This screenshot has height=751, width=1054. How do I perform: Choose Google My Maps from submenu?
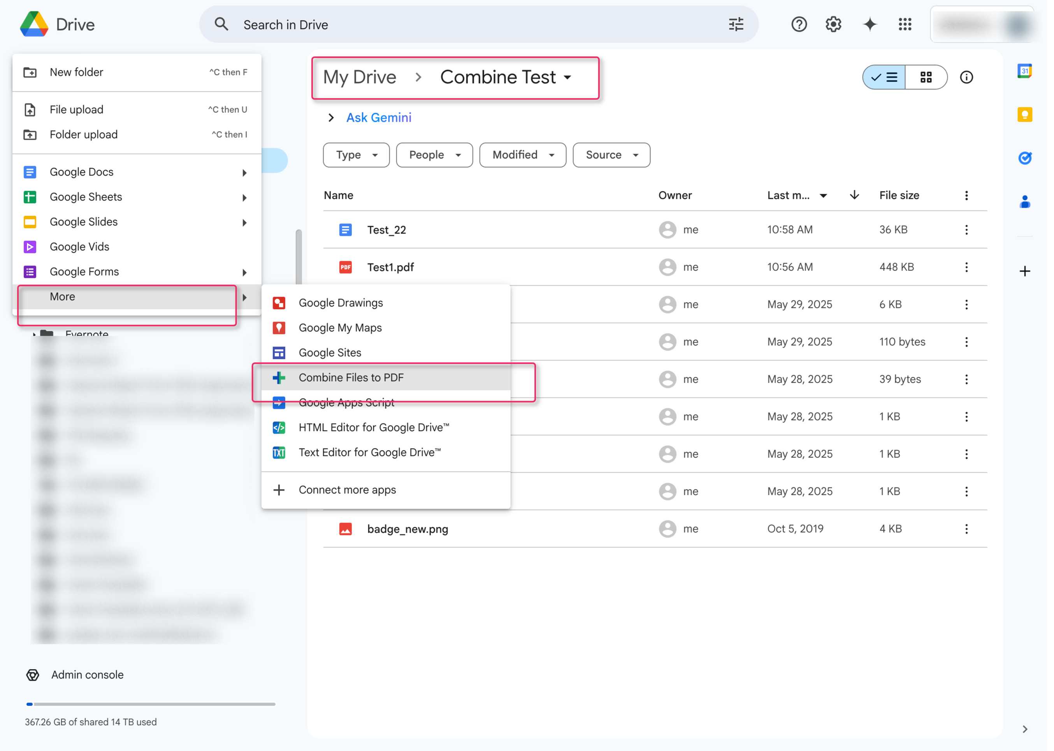[385, 328]
